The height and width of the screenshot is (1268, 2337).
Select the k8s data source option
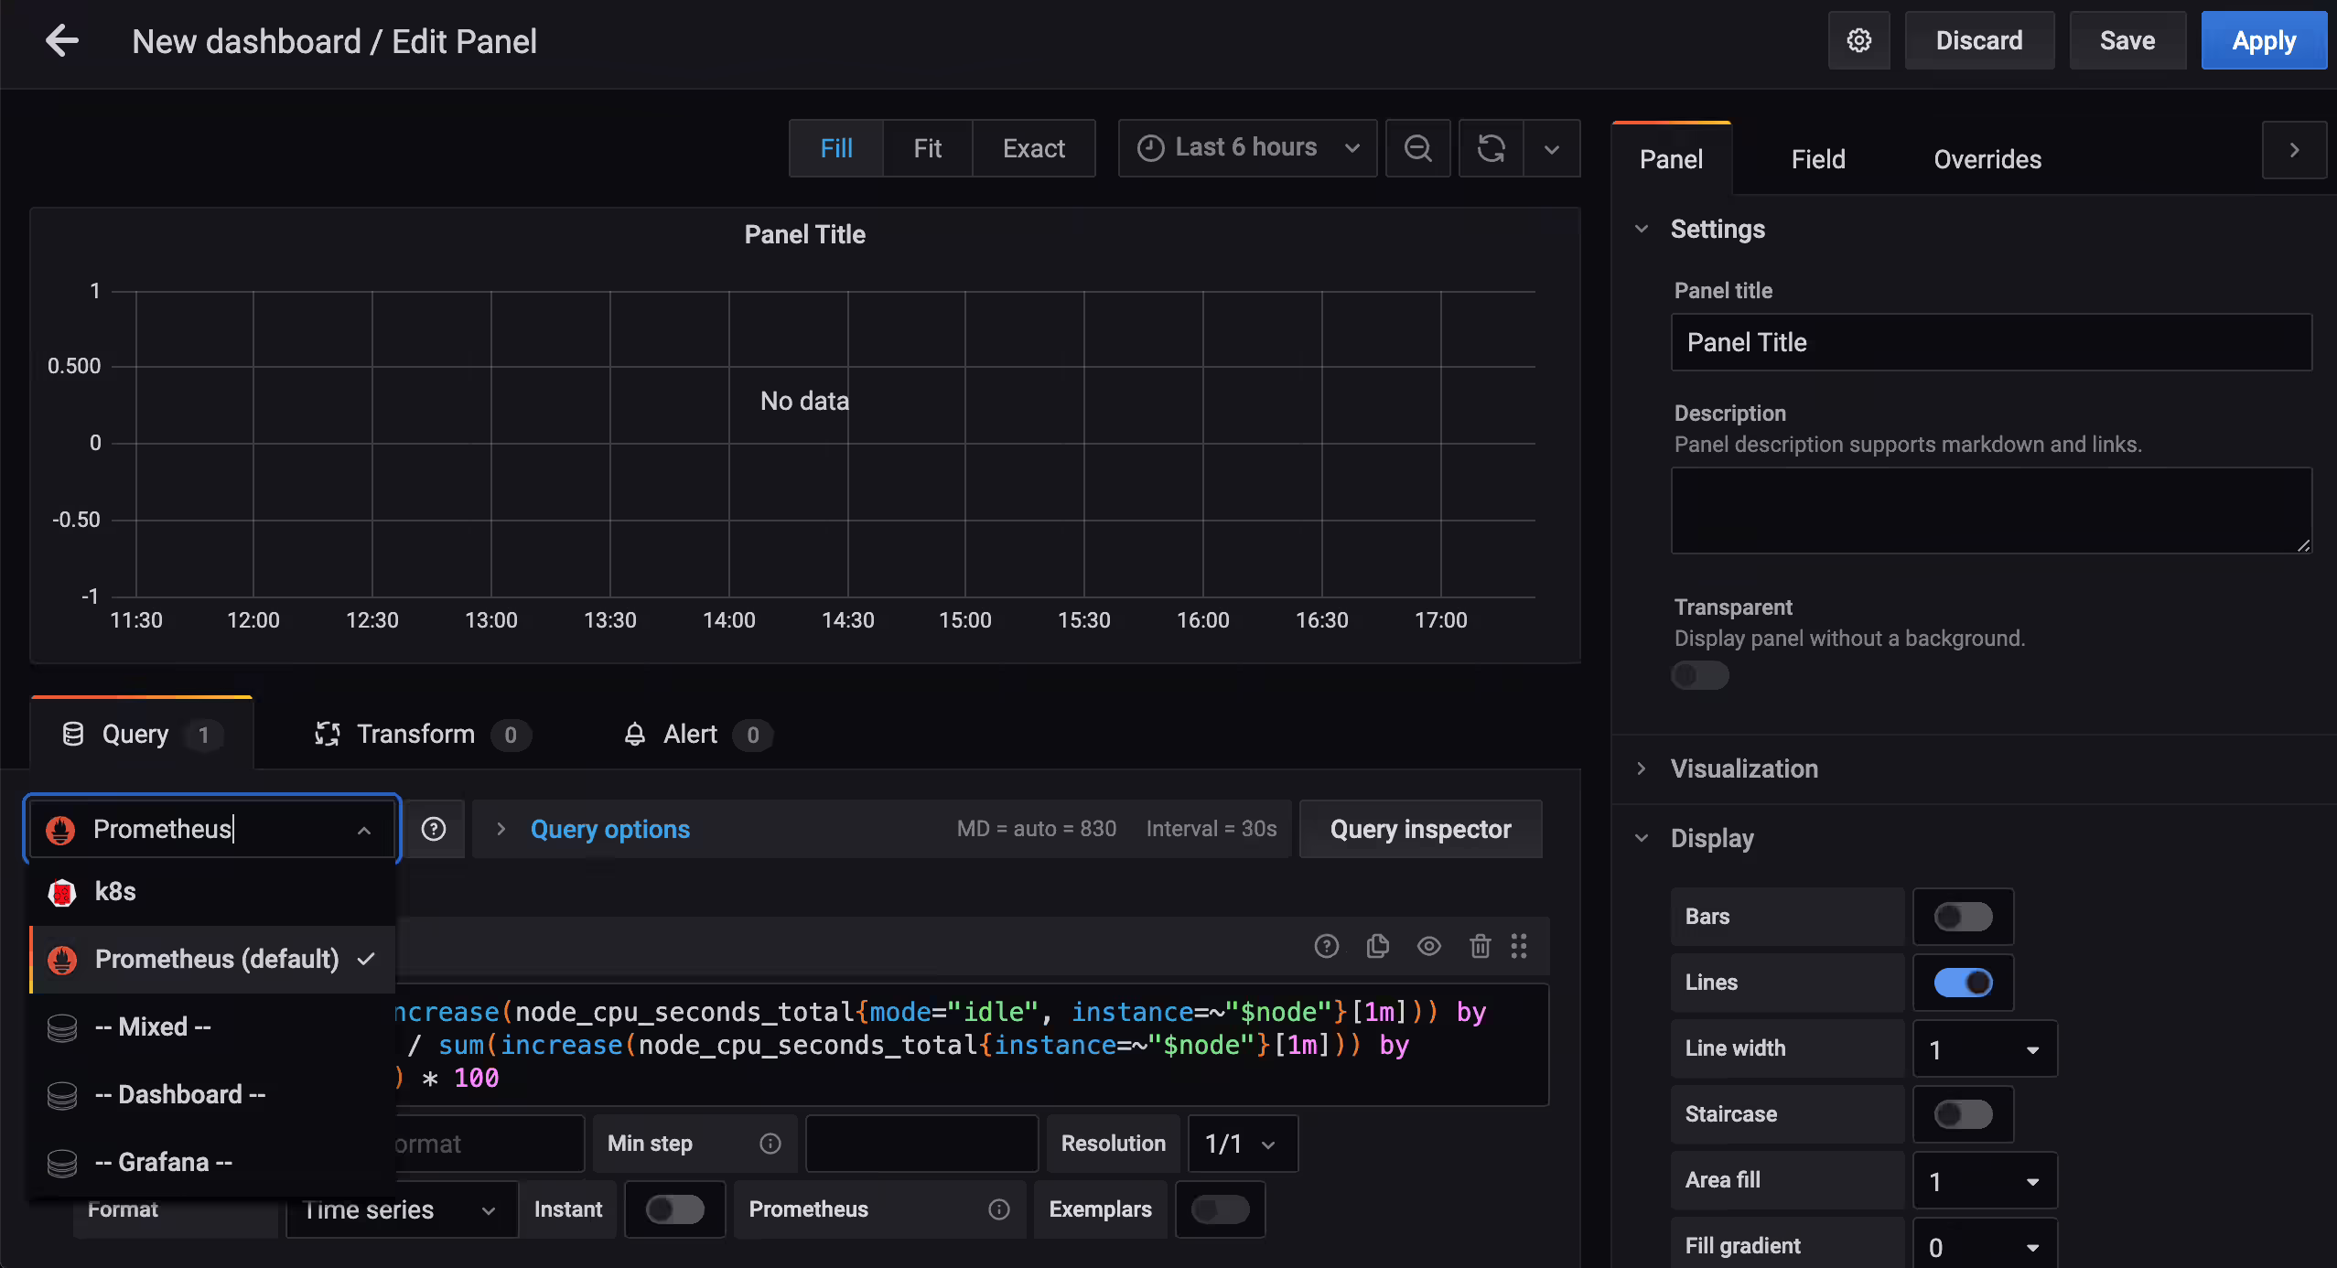click(212, 892)
